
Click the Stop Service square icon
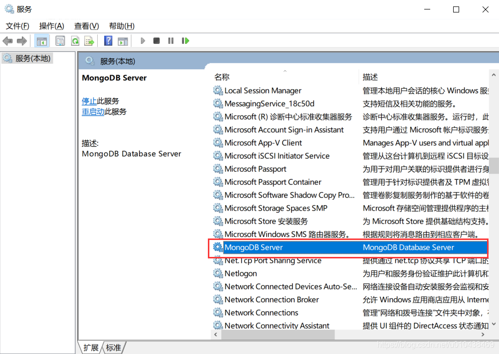click(x=156, y=41)
